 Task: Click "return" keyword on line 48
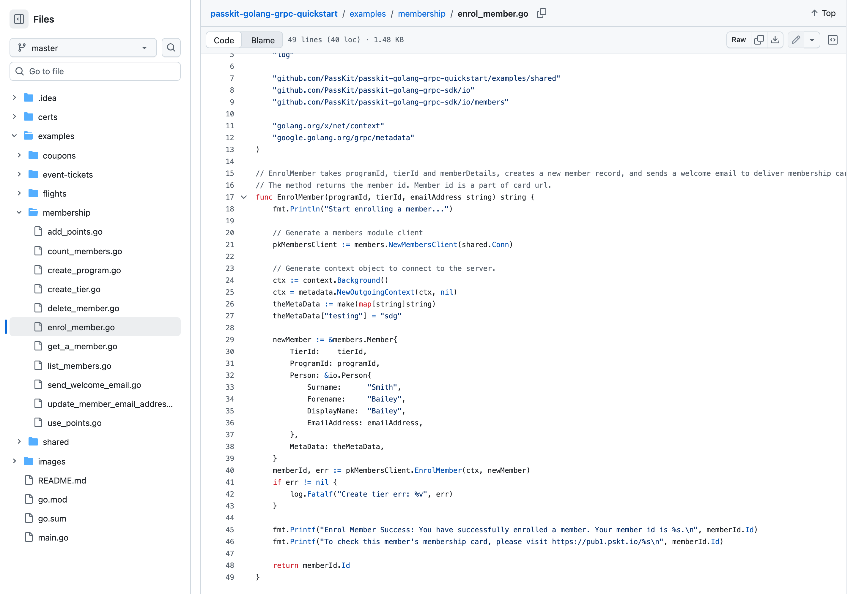[286, 565]
